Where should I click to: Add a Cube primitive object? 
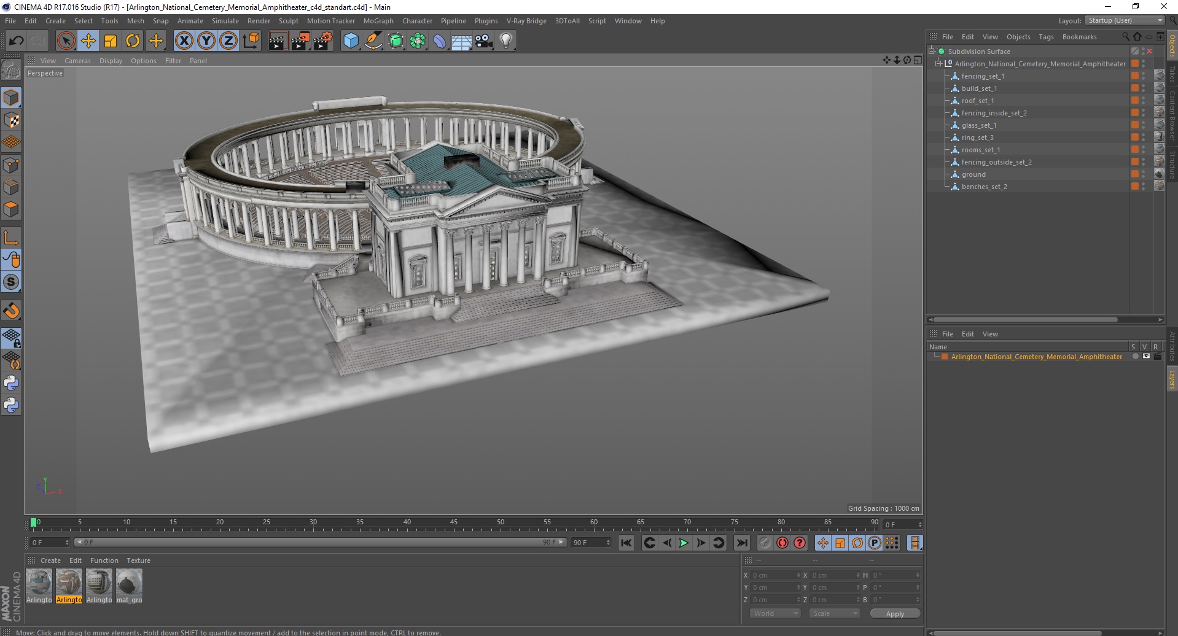(x=351, y=41)
